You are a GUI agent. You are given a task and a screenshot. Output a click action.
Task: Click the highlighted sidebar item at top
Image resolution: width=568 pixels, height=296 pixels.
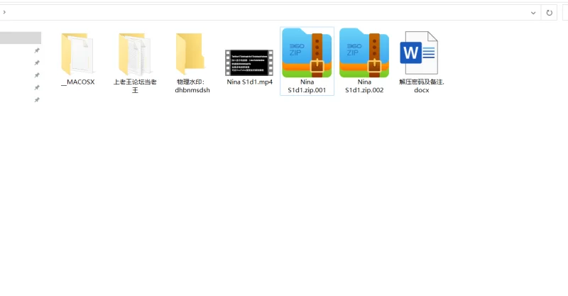21,38
